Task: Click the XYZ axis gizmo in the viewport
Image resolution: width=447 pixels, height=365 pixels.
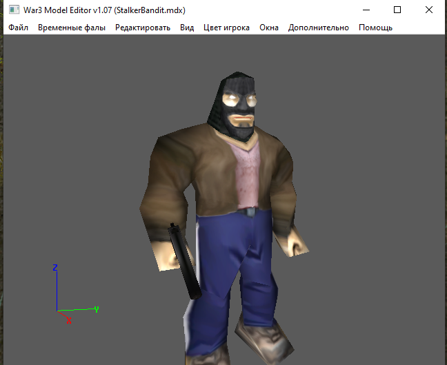Action: (75, 294)
